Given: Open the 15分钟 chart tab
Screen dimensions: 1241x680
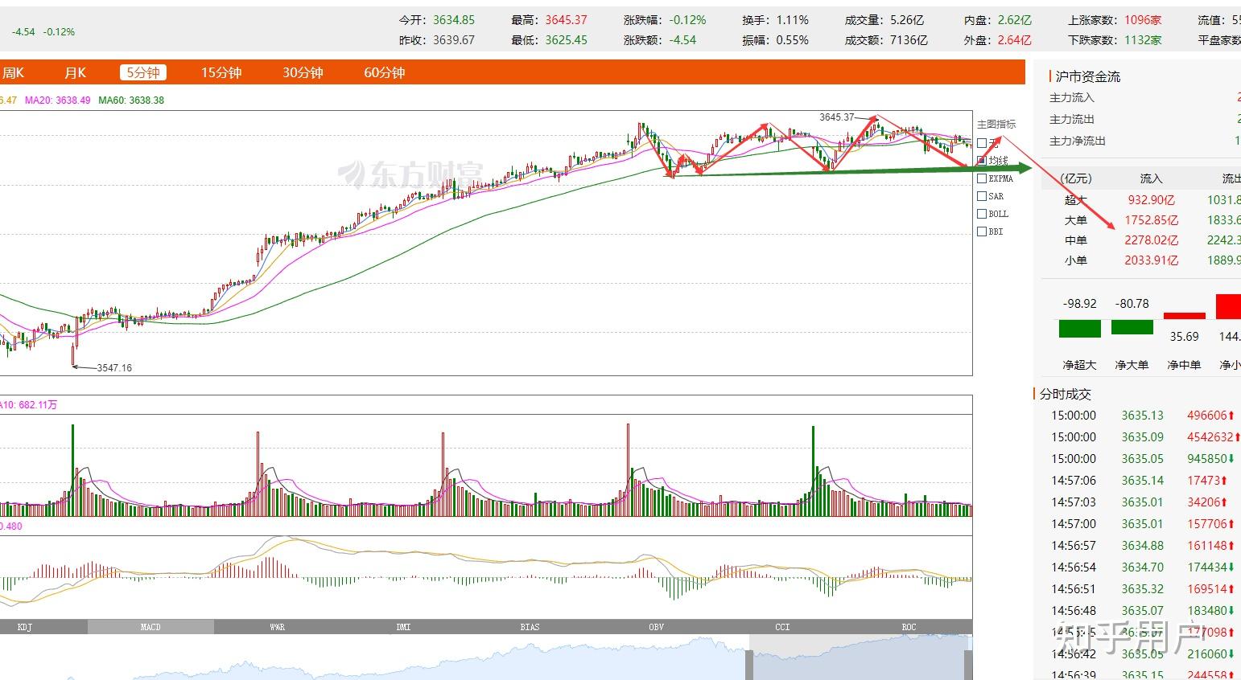Looking at the screenshot, I should coord(221,73).
